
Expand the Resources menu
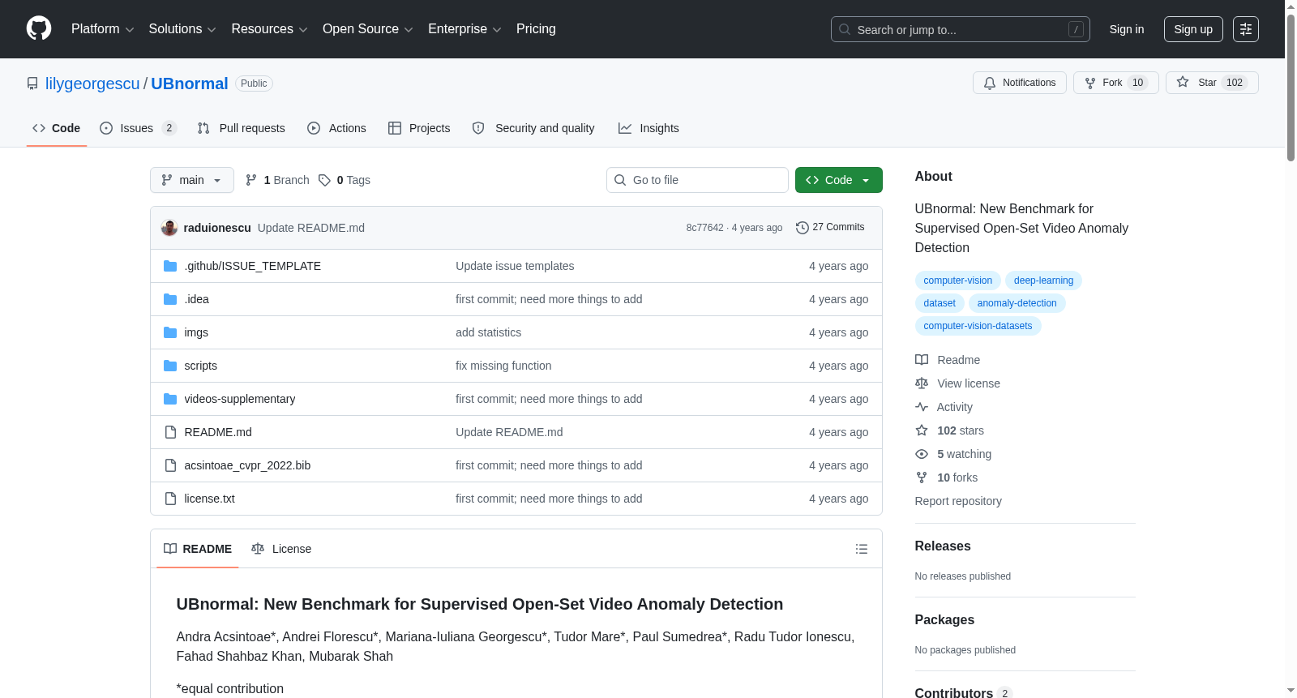(269, 29)
